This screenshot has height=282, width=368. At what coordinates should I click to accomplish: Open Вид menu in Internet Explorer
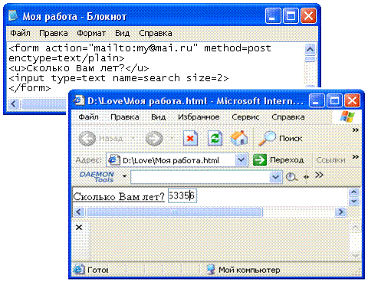click(x=159, y=117)
